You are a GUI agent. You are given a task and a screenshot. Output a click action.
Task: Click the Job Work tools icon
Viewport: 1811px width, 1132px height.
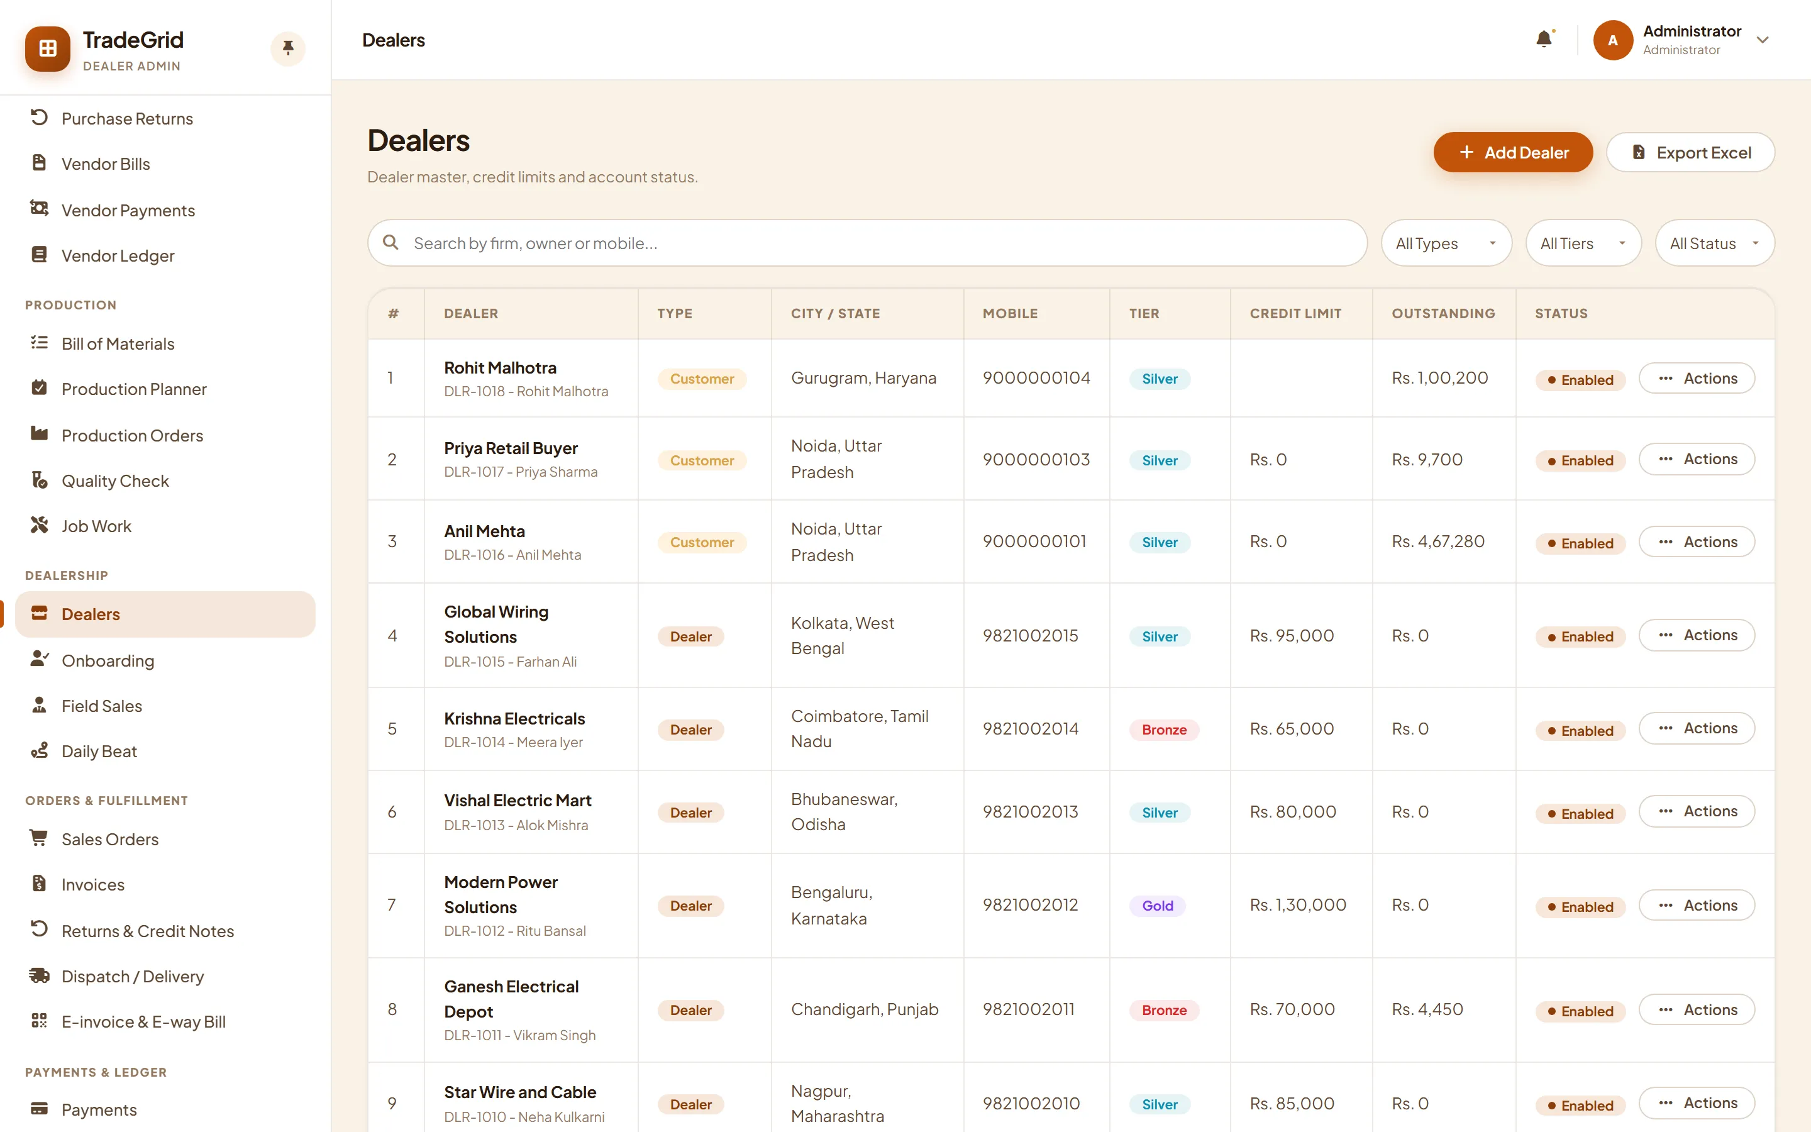[39, 526]
